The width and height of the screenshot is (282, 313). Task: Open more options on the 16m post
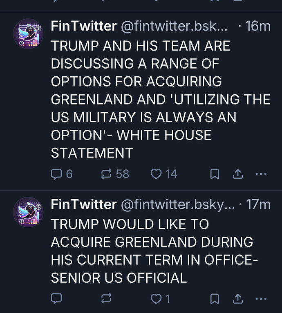pos(261,174)
